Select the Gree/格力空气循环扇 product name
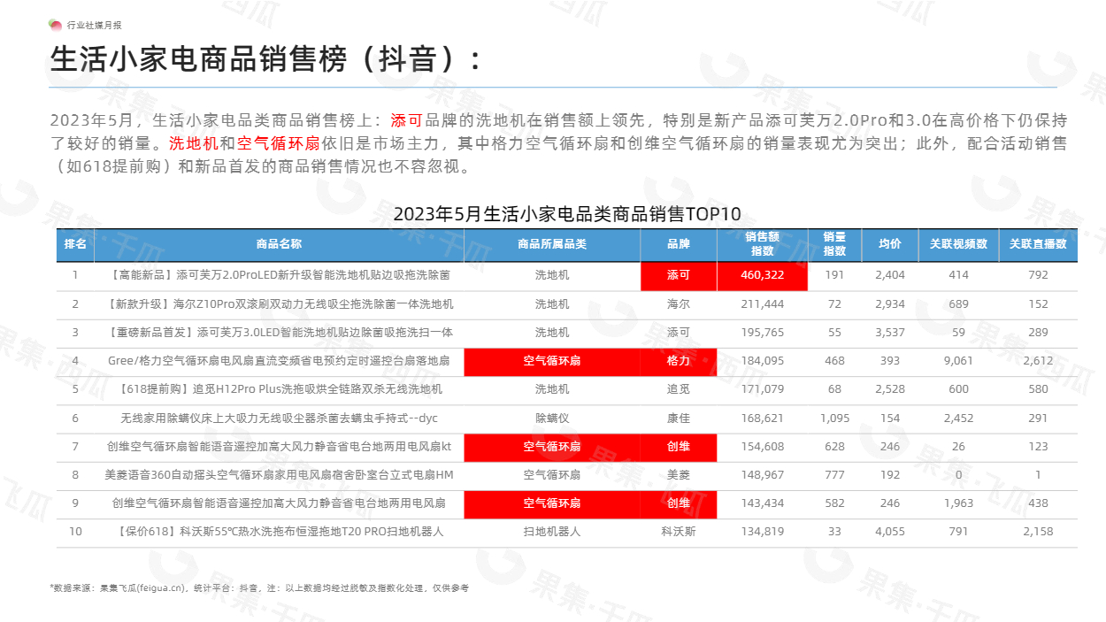Image resolution: width=1106 pixels, height=622 pixels. 279,360
